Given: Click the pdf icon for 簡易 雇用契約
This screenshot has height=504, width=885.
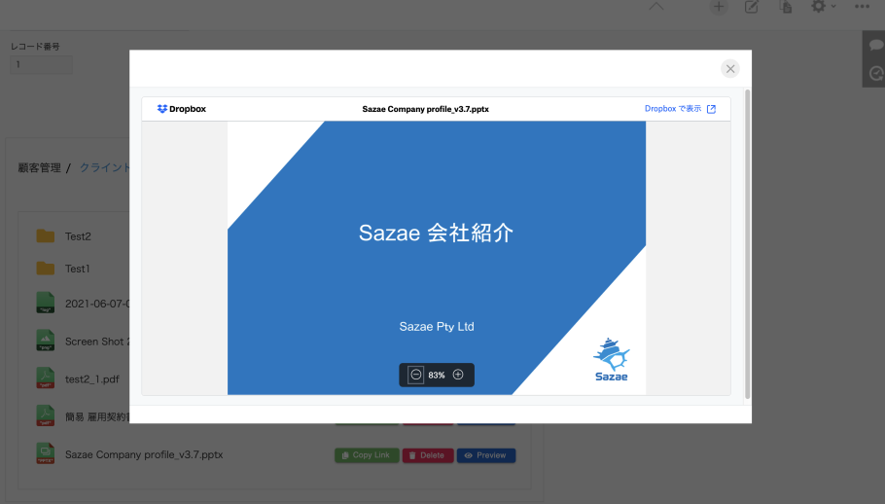Looking at the screenshot, I should click(x=46, y=416).
